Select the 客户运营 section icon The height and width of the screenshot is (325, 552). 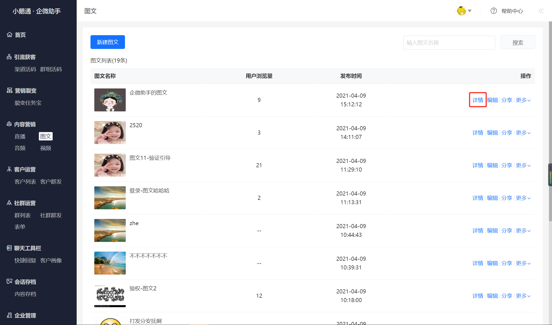[x=9, y=169]
